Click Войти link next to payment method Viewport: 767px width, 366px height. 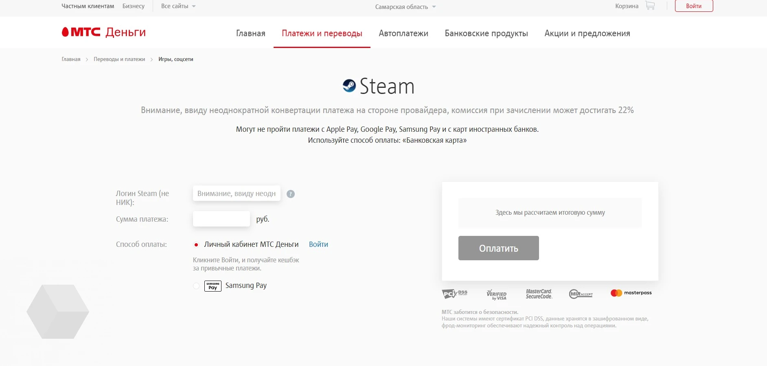(x=318, y=244)
